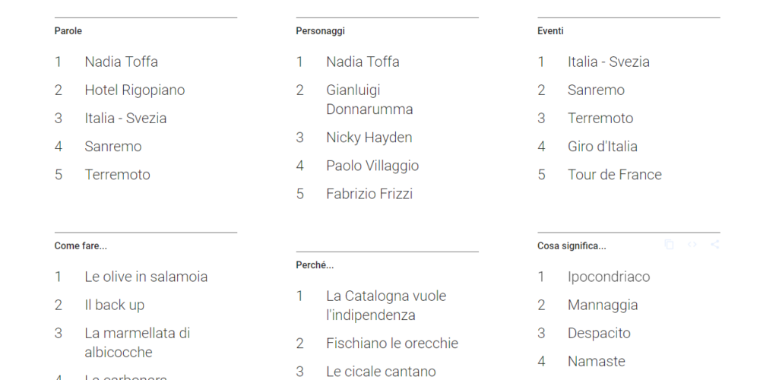Open Giro d'Italia event

point(603,147)
